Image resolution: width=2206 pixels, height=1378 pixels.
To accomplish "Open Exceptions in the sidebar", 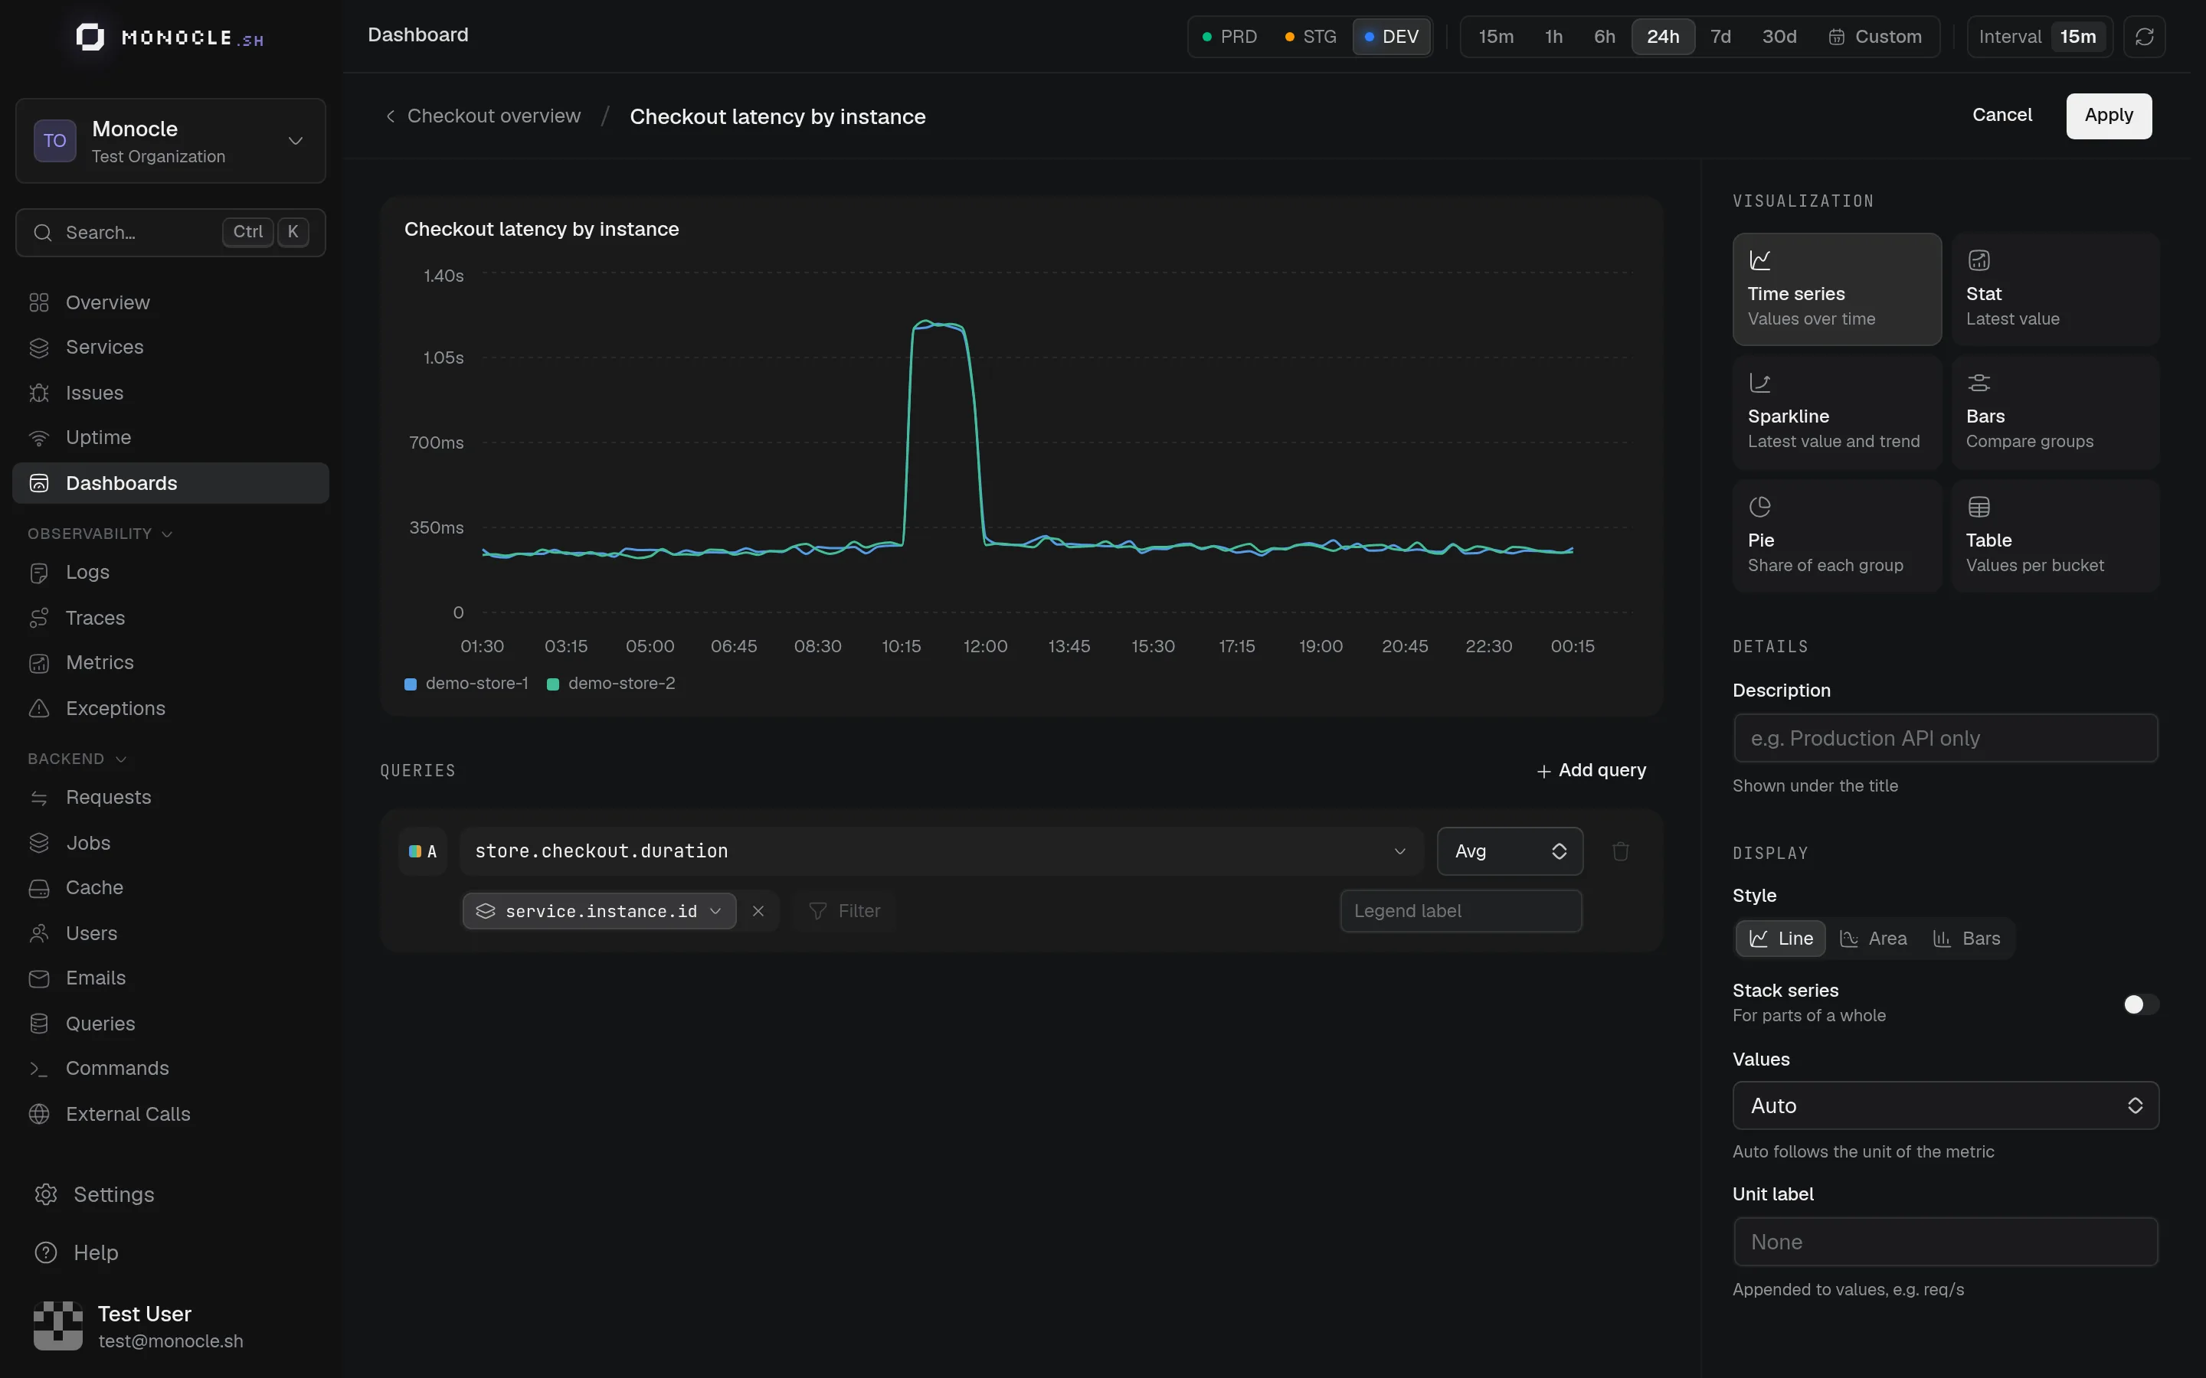I will (171, 708).
